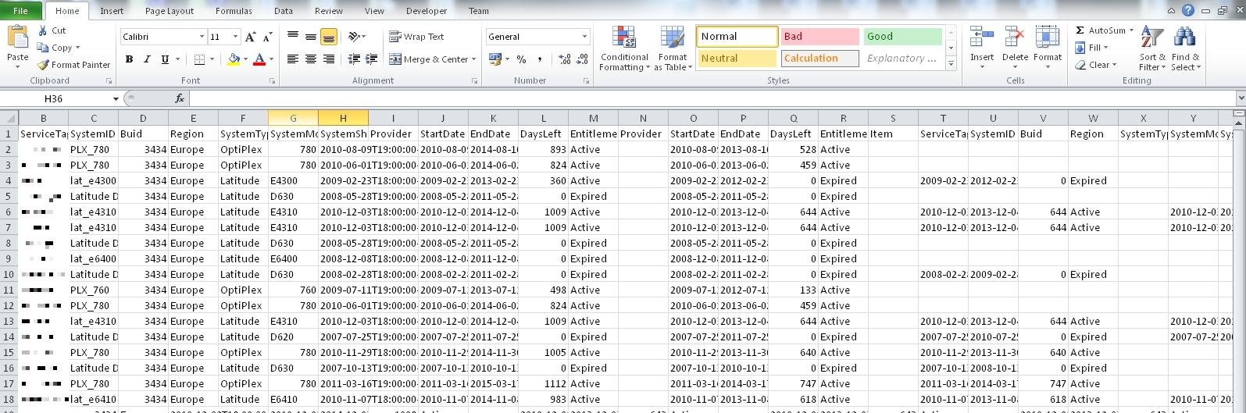Expand the cell styles gallery
Screen dimensions: 1246x413
pyautogui.click(x=951, y=65)
